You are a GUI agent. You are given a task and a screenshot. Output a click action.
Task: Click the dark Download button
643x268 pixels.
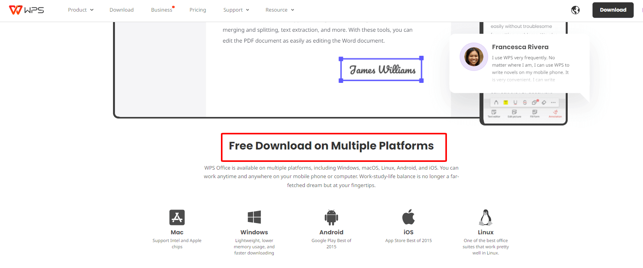pos(613,10)
